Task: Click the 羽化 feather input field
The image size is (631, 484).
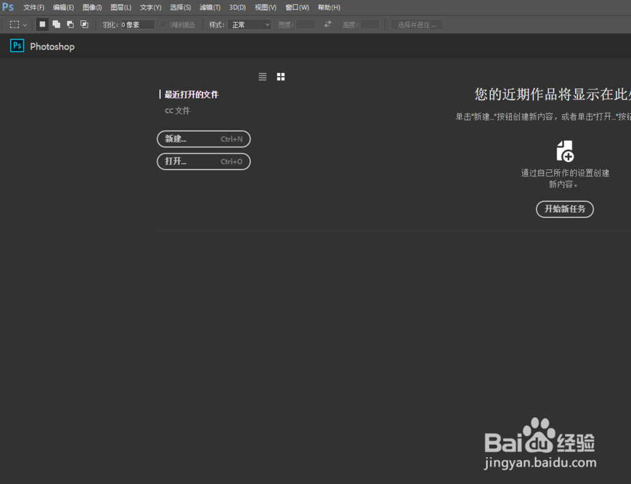Action: [x=138, y=25]
